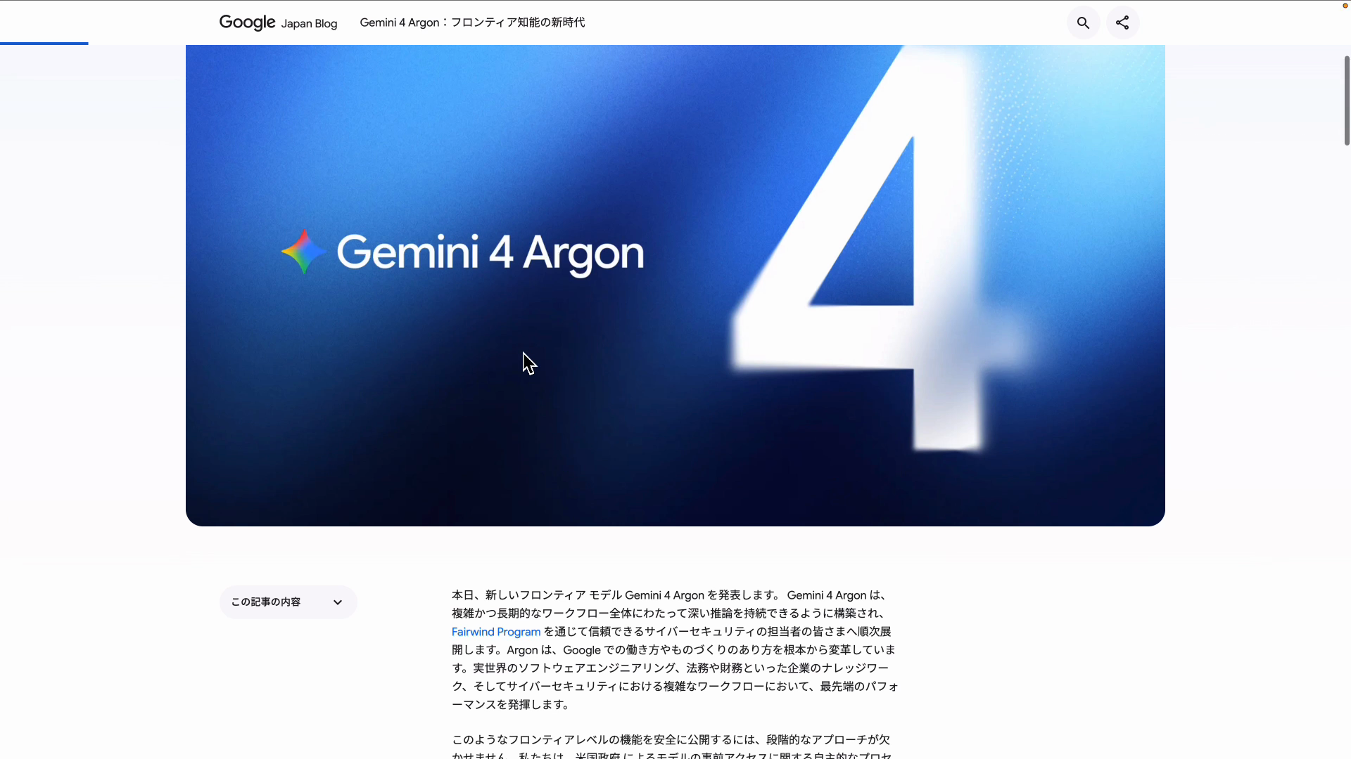Click the paragraph beginning 本日、新しいフロンティア

(x=675, y=650)
